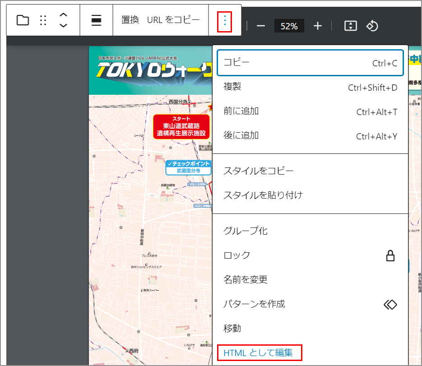Click the fit to page icon
Viewport: 422px width, 366px height.
(350, 26)
